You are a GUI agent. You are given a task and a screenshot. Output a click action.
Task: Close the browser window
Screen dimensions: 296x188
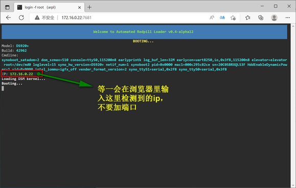click(289, 6)
